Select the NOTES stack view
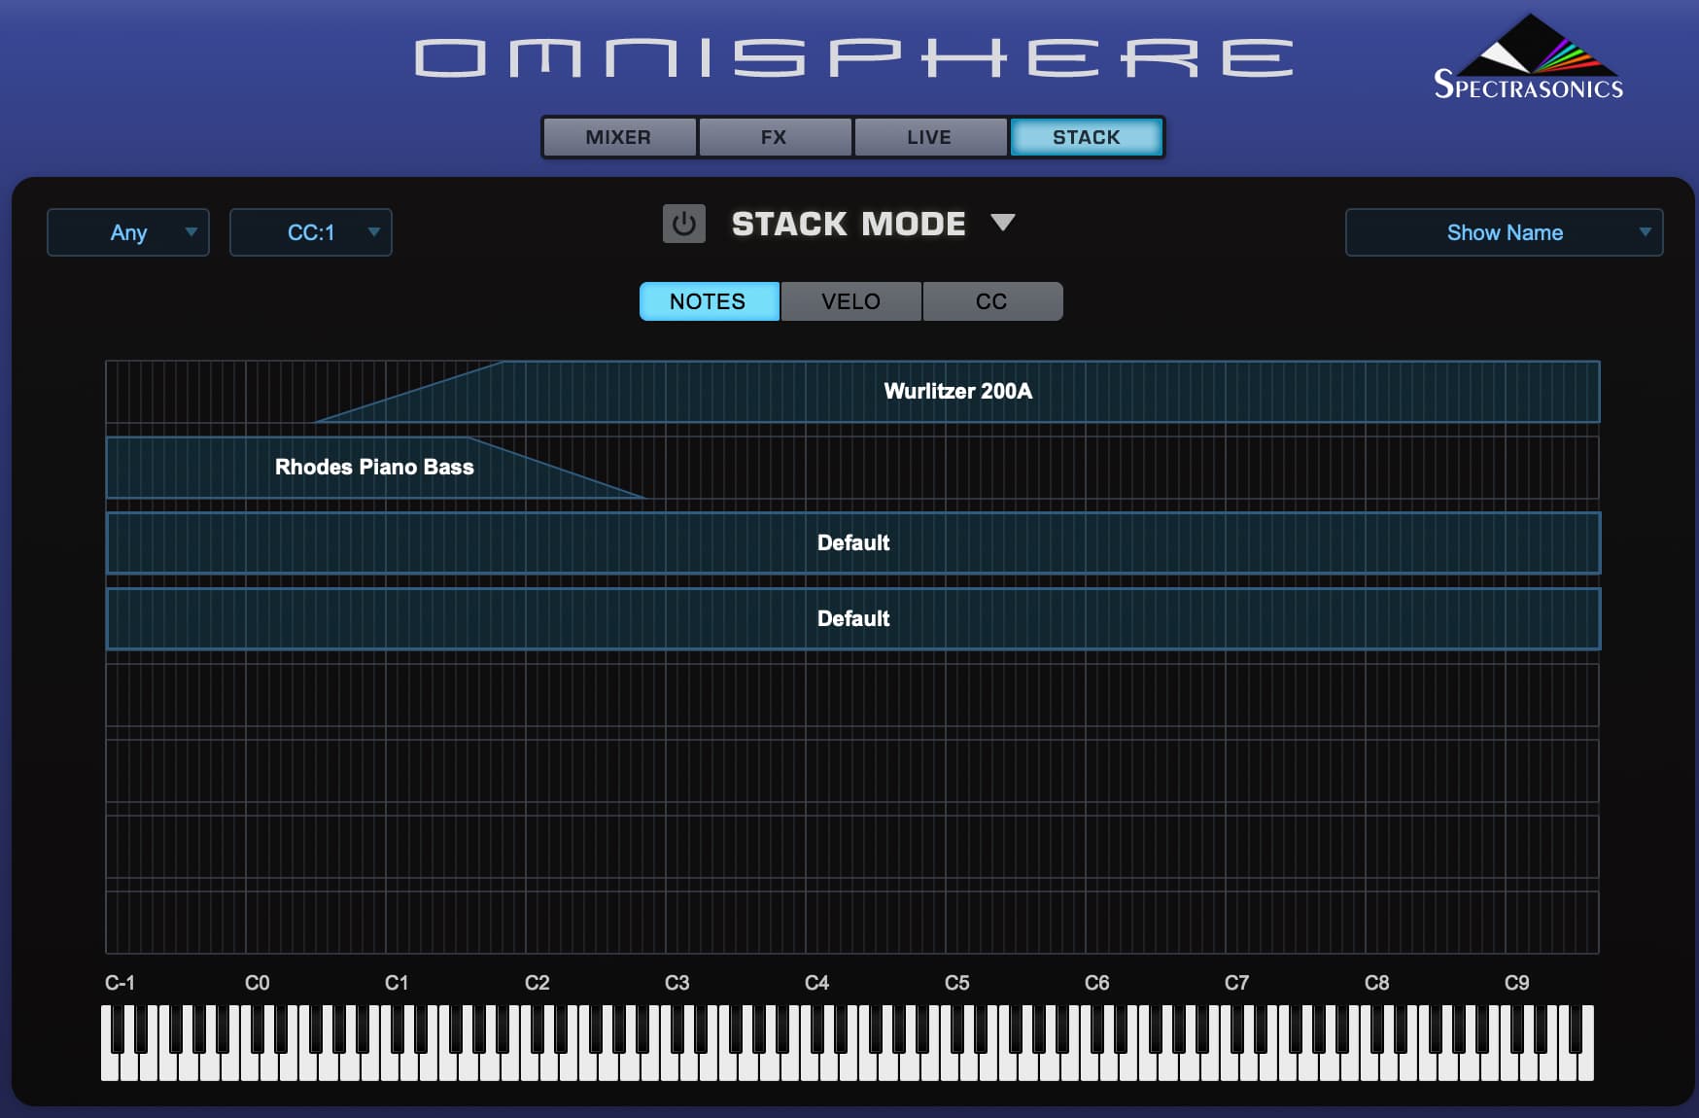The height and width of the screenshot is (1118, 1699). click(709, 301)
